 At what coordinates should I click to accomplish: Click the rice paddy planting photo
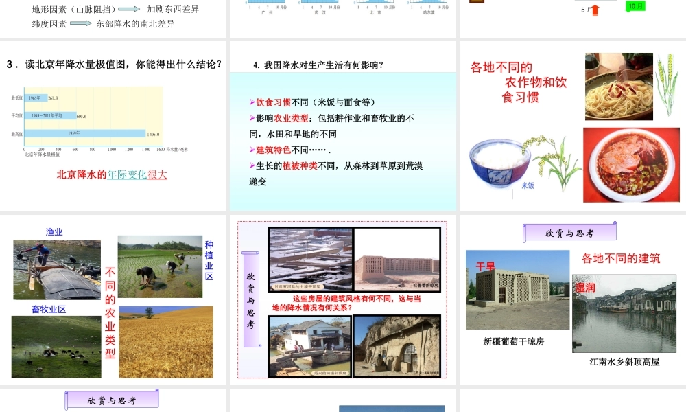click(160, 266)
